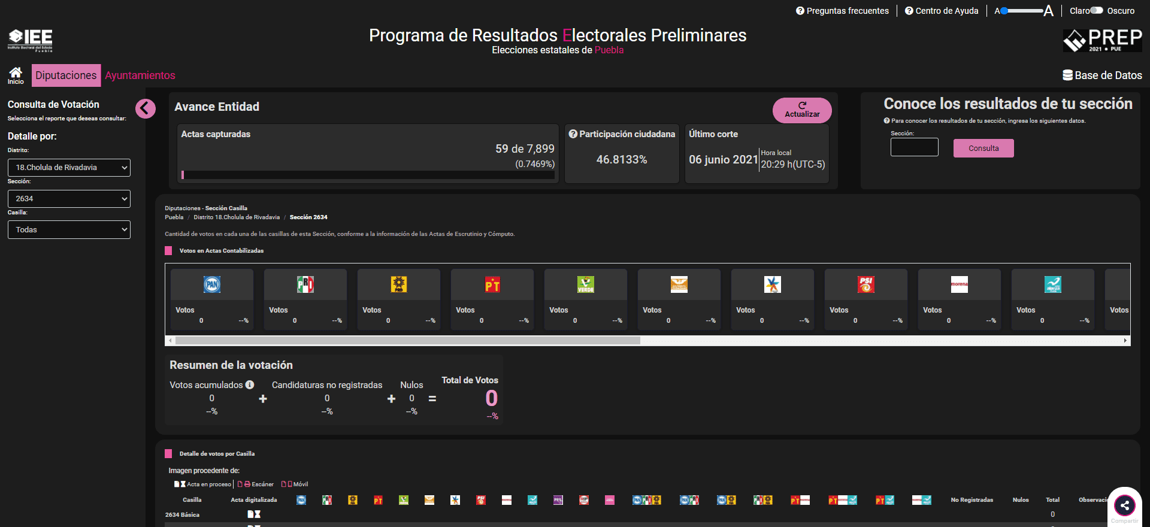Open the Casilla Todas dropdown
The width and height of the screenshot is (1150, 527).
pos(69,230)
